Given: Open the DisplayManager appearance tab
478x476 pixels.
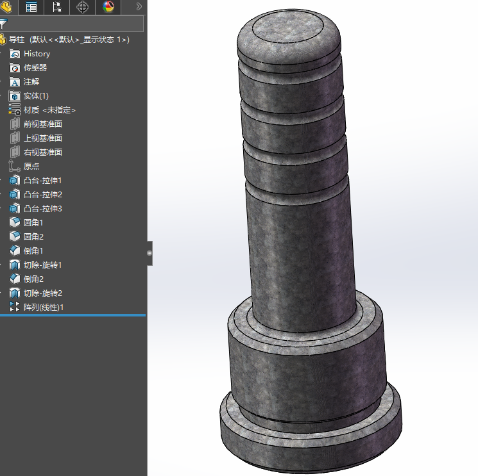Looking at the screenshot, I should [x=108, y=7].
